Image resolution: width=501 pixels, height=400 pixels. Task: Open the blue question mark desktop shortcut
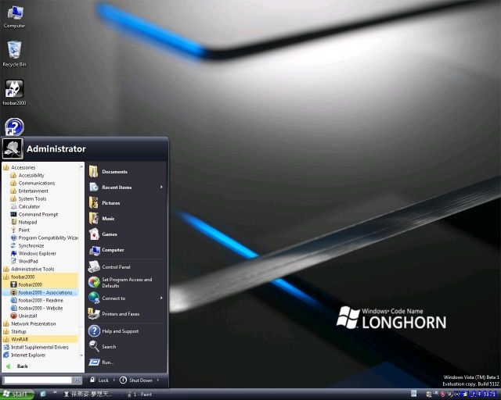pyautogui.click(x=14, y=127)
